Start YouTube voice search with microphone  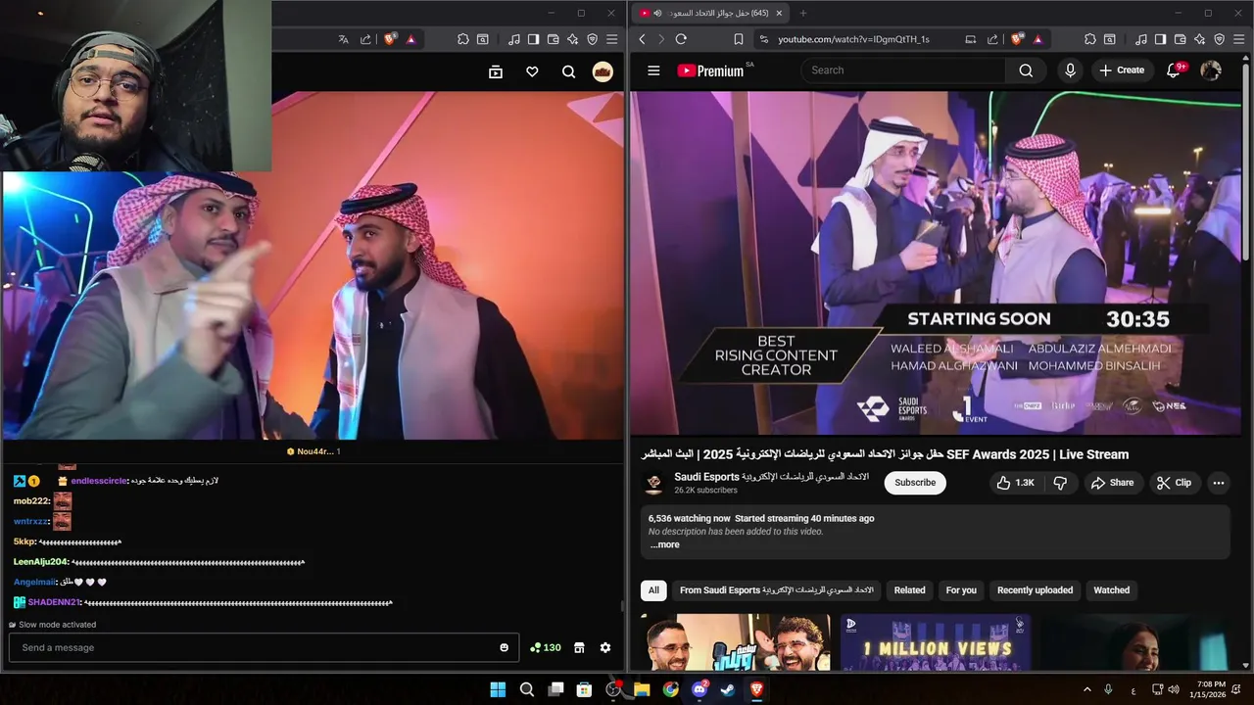pyautogui.click(x=1070, y=70)
